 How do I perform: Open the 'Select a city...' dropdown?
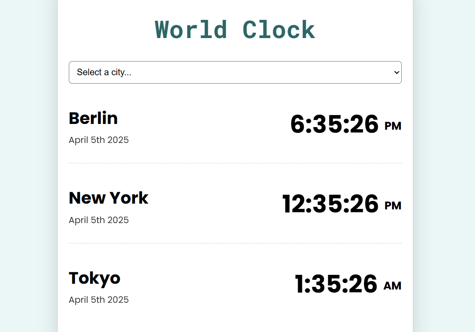point(235,72)
